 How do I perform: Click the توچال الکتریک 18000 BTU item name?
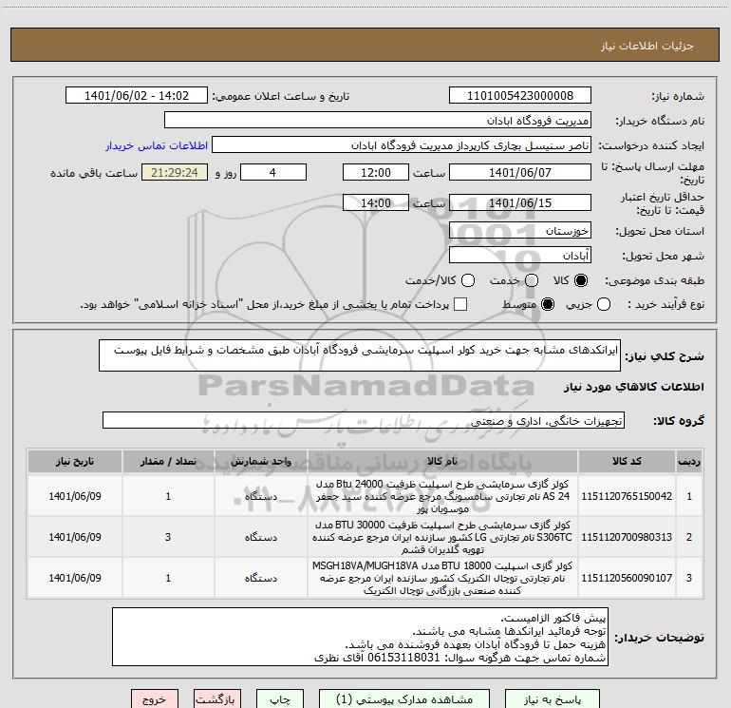442,577
